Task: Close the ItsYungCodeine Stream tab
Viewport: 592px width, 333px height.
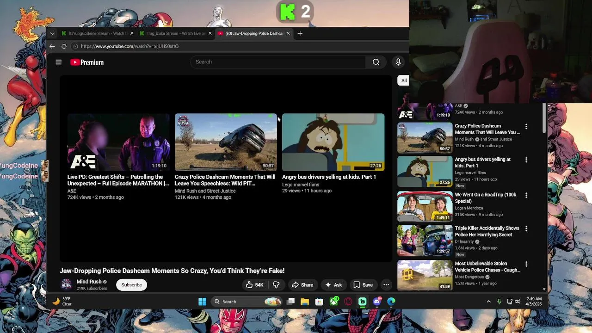Action: coord(132,33)
